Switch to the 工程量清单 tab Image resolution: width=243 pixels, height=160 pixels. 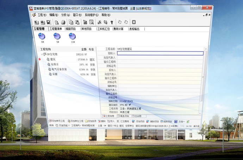pos(56,29)
